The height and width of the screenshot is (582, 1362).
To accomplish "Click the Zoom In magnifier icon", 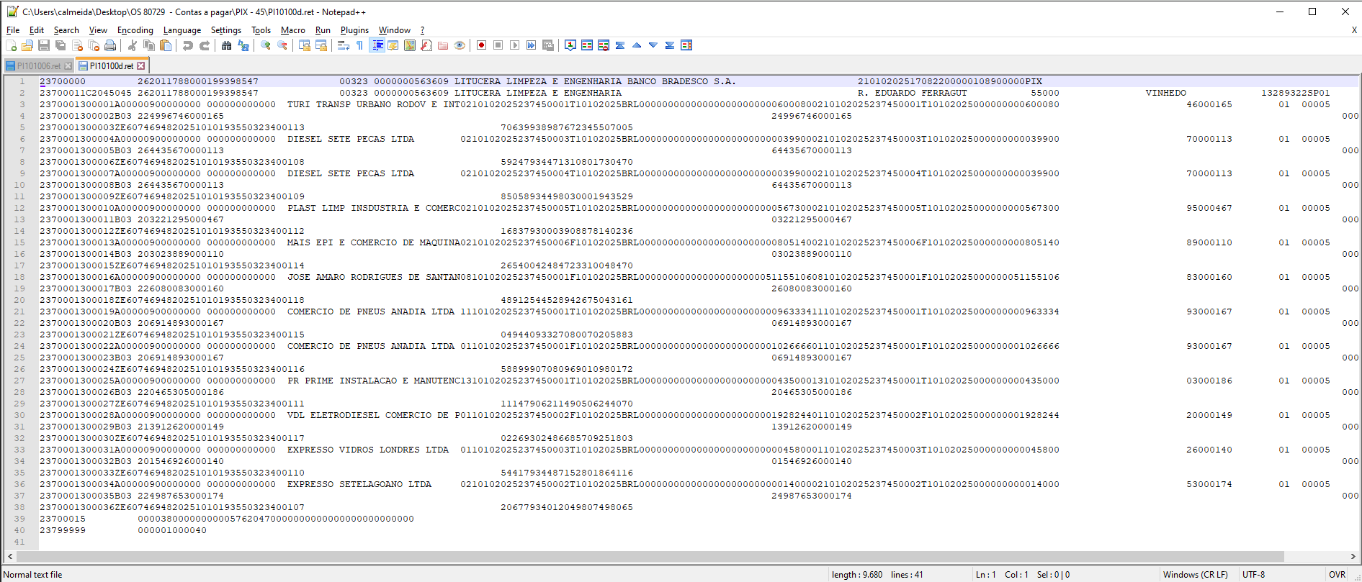I will coord(266,45).
